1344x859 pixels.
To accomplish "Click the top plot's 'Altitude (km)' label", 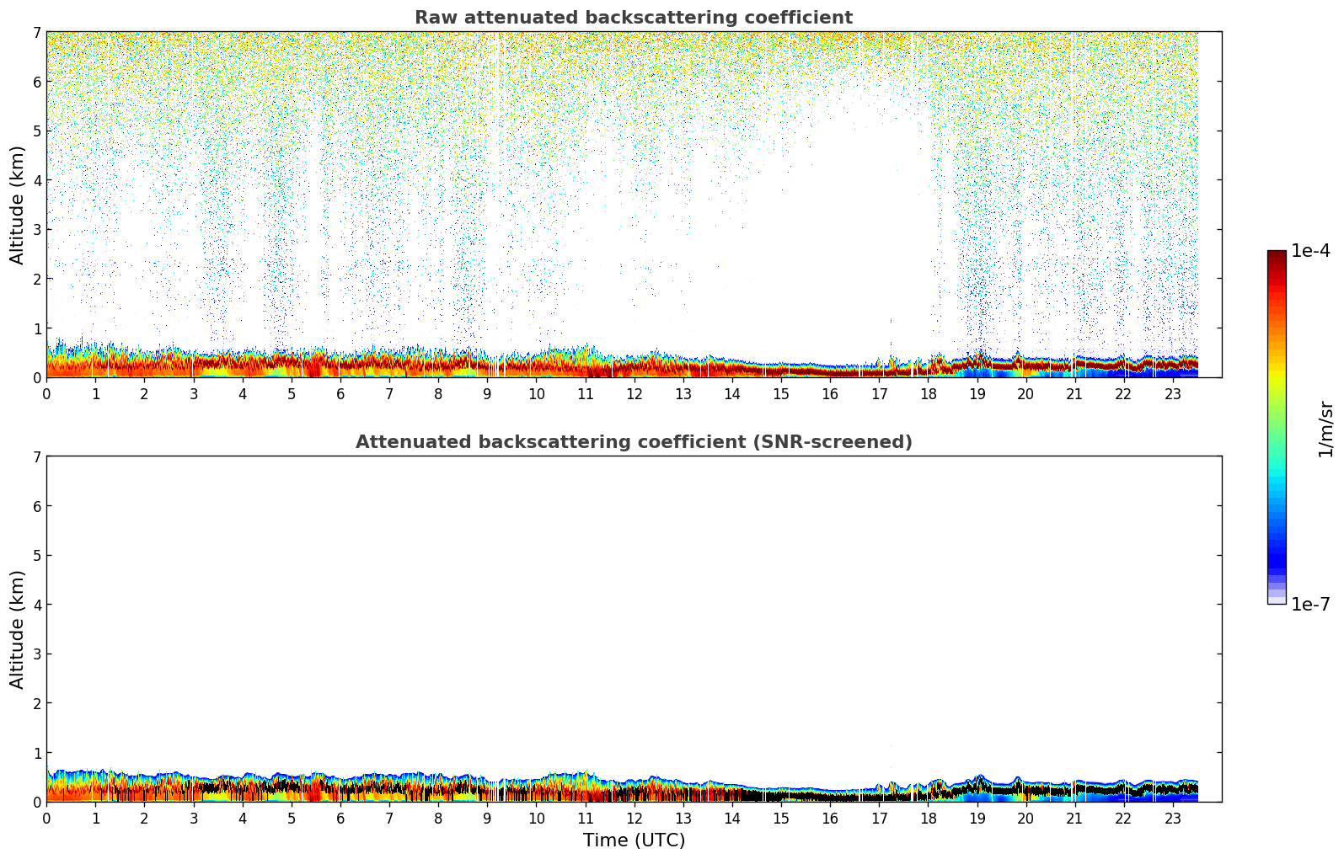I will (18, 205).
